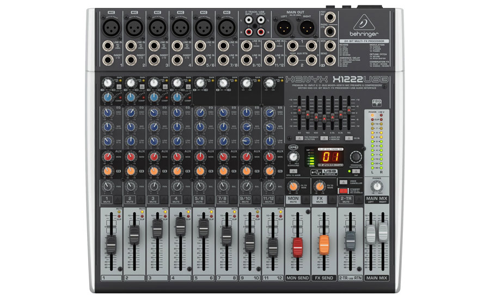Mute channel 5/6 with its MUTE button
This screenshot has width=490, height=295.
coord(210,200)
